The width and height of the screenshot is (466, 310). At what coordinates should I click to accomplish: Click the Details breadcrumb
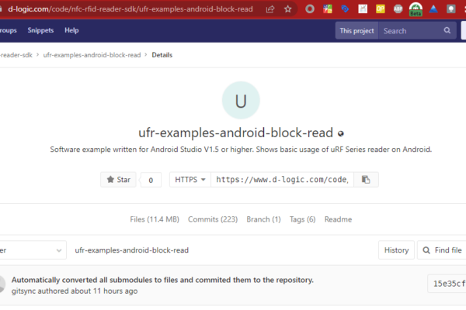[162, 55]
